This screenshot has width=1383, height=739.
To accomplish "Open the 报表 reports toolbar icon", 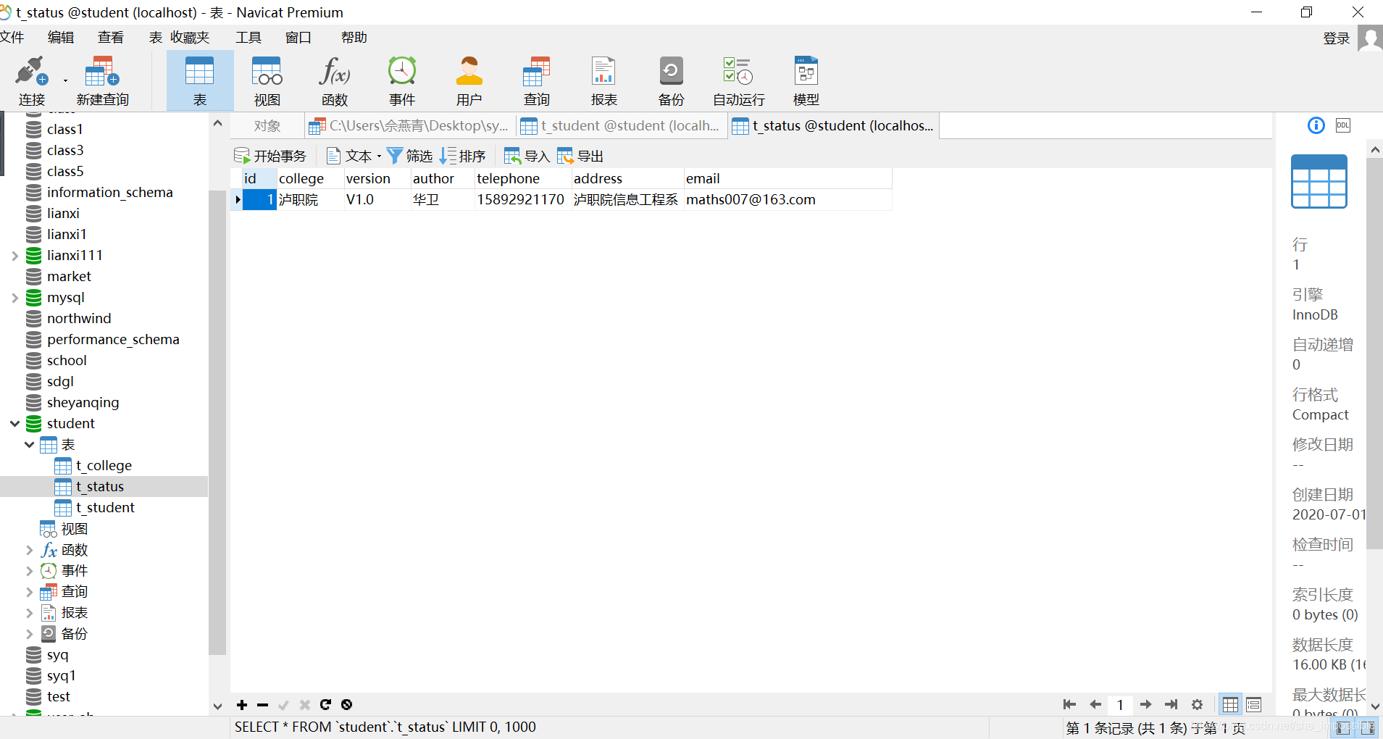I will point(603,81).
